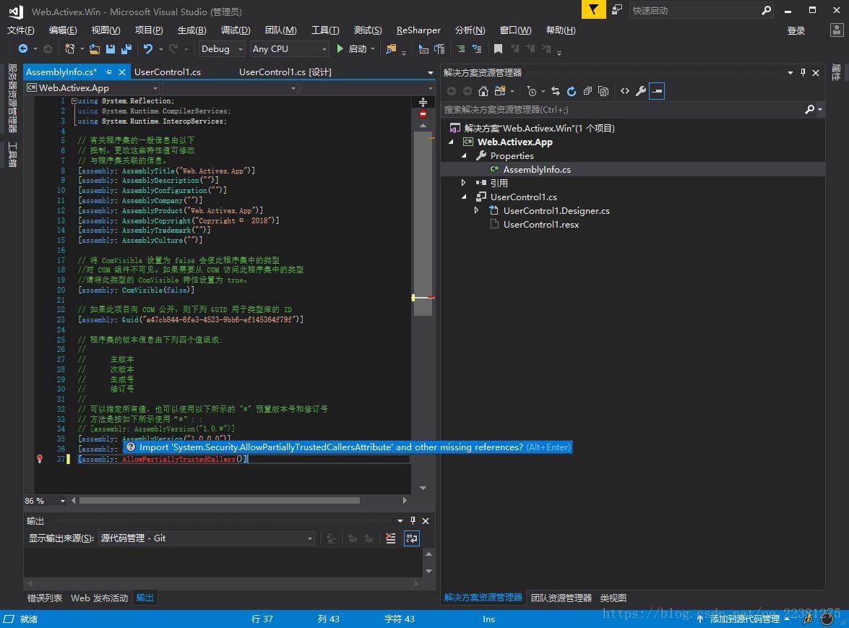Open the 86 % zoom level dropdown

coord(63,501)
